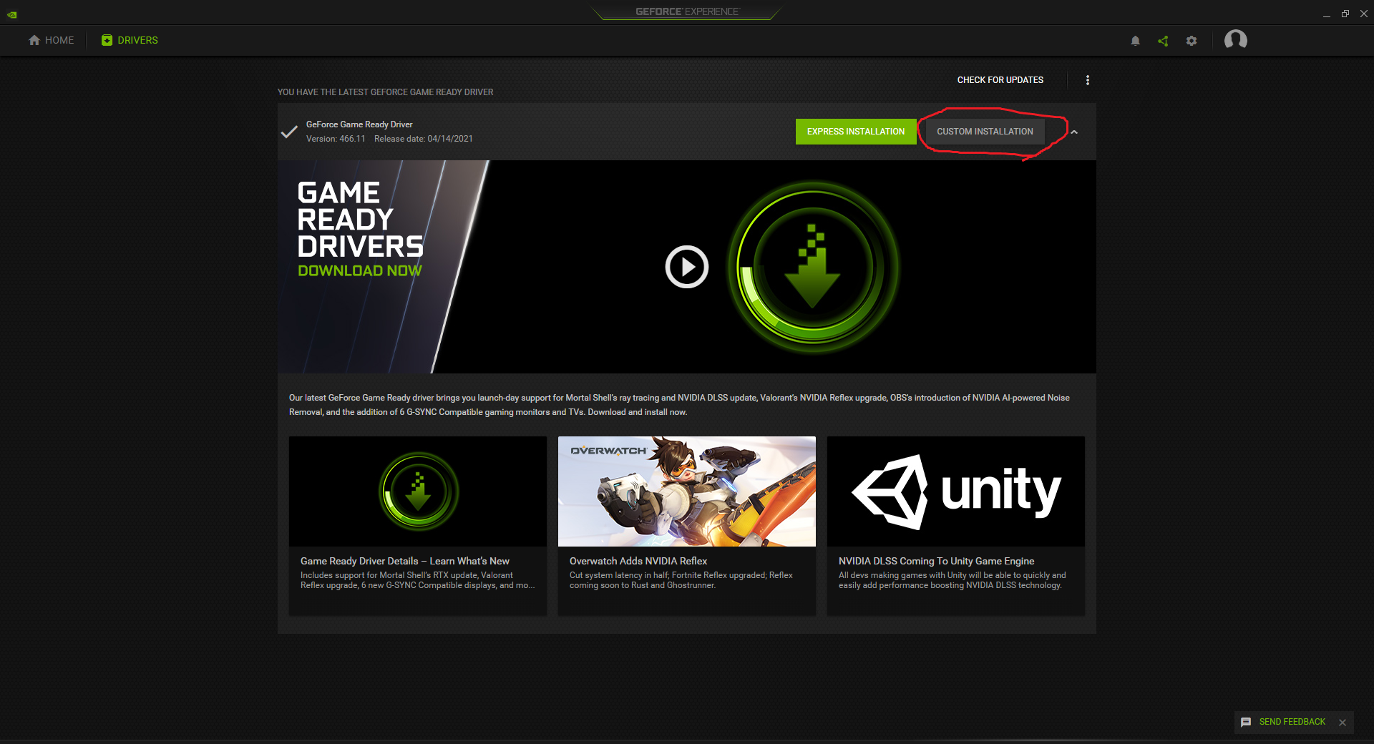Click the Home house icon
1374x744 pixels.
[x=34, y=40]
